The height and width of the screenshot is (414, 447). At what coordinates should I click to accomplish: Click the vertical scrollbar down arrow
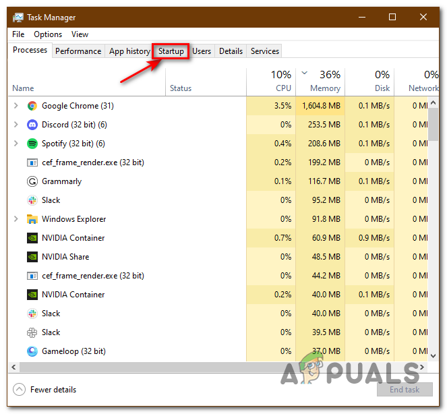click(x=434, y=355)
